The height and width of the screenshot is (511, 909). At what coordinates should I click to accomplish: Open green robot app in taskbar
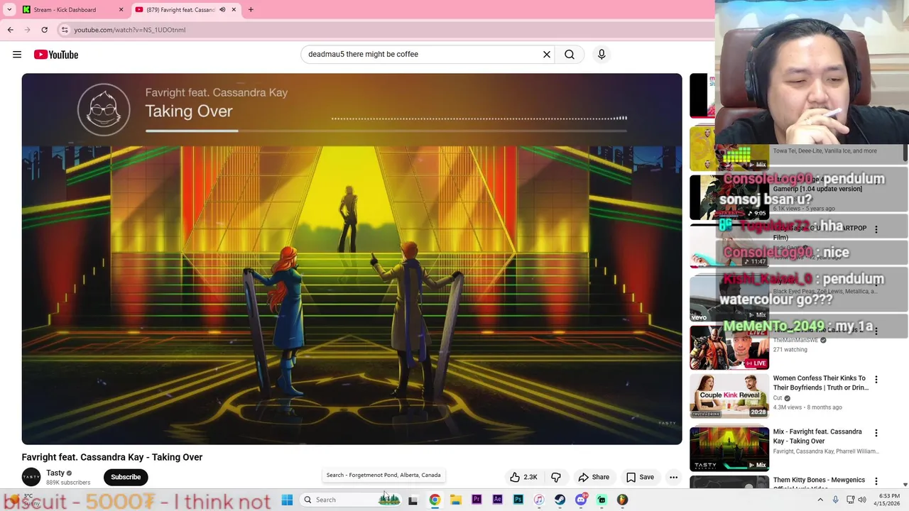click(602, 500)
